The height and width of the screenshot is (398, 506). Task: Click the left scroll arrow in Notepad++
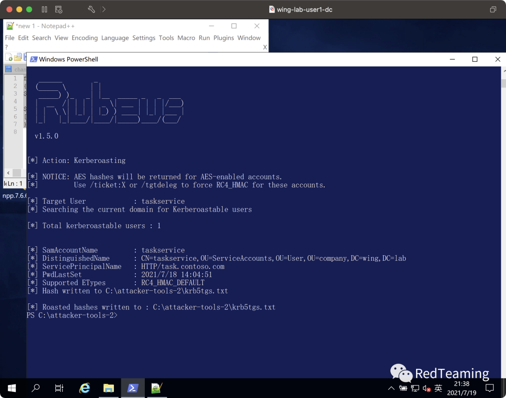8,173
